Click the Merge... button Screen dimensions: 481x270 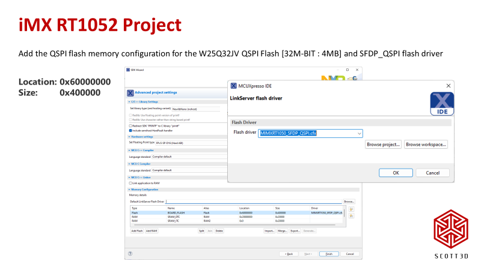coord(282,231)
